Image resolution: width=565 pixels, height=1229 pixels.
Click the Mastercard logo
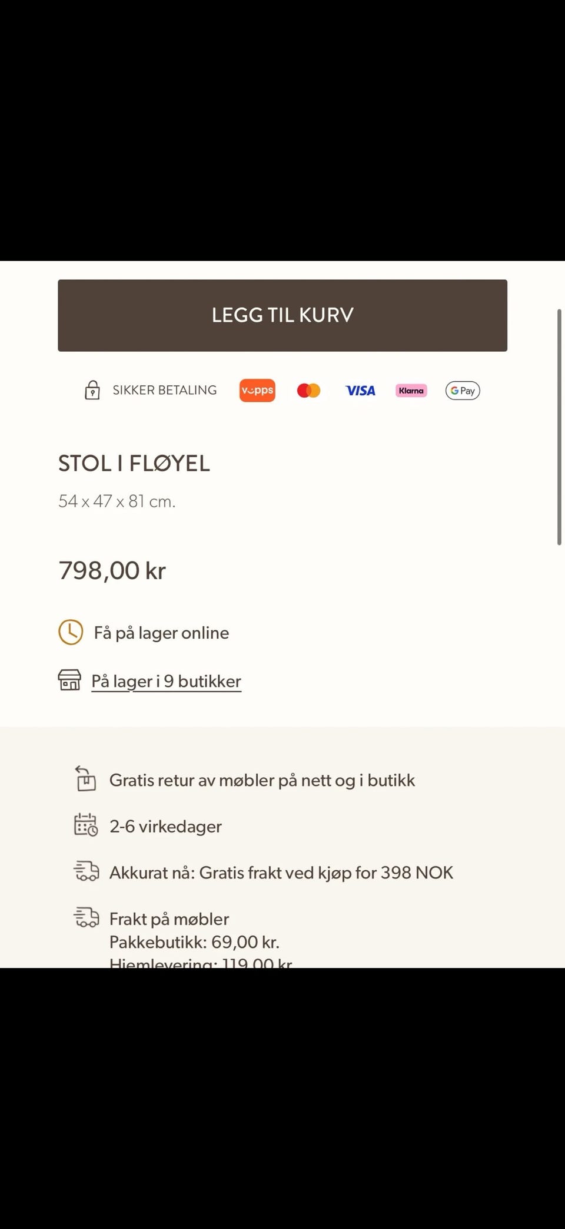click(x=308, y=391)
